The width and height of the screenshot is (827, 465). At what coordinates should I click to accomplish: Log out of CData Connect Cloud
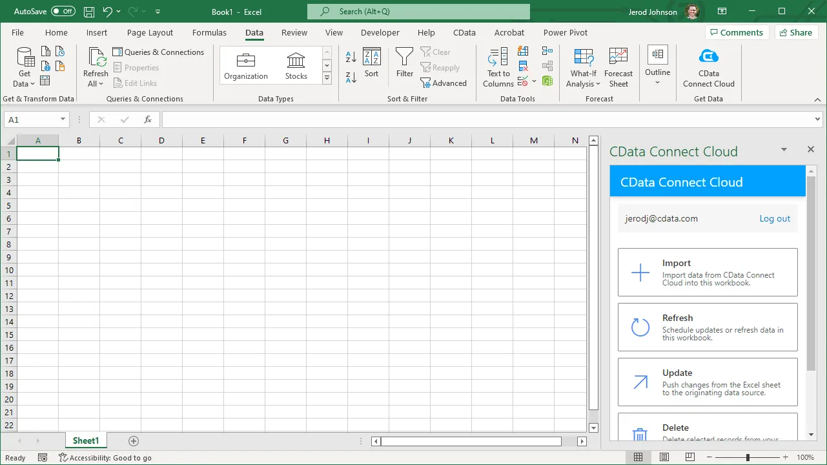[774, 218]
